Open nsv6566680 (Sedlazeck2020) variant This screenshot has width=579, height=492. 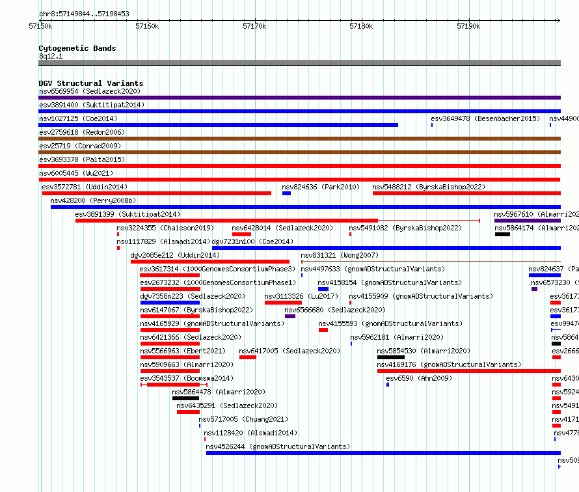pyautogui.click(x=335, y=310)
